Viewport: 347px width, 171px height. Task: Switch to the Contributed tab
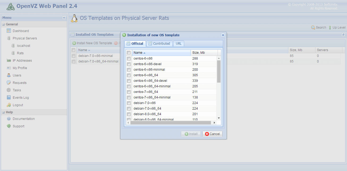[x=159, y=44]
